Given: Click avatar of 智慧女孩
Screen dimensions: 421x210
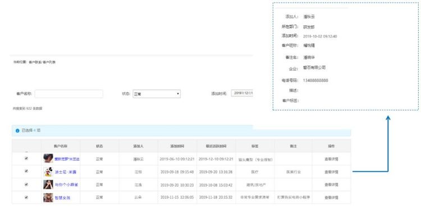Looking at the screenshot, I should tap(48, 198).
